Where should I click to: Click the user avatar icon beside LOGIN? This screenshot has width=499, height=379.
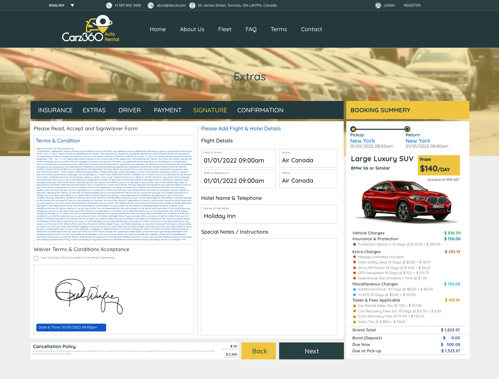coord(378,5)
